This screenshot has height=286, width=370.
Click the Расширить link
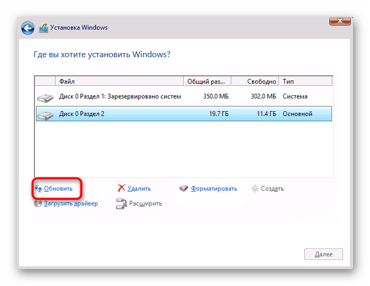(145, 203)
